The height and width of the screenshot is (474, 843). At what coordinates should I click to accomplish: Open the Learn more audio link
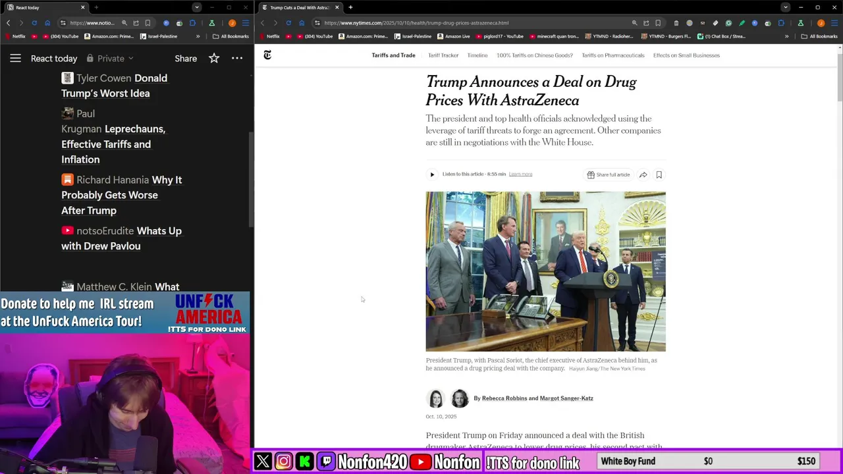tap(520, 174)
